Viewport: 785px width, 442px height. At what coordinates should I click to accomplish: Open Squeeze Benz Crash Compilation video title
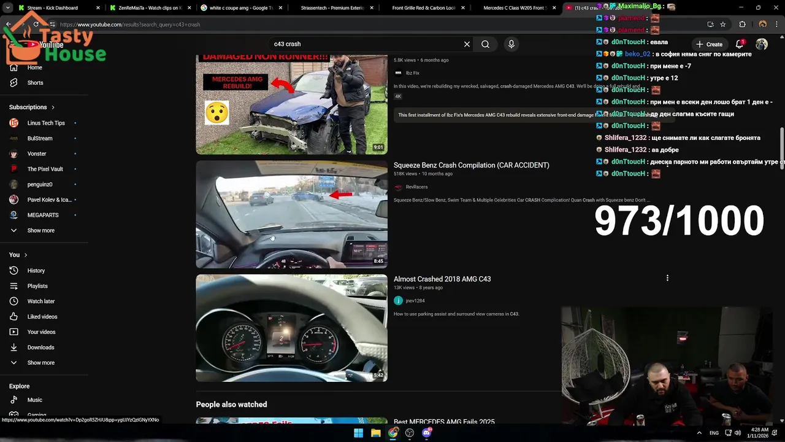pyautogui.click(x=471, y=165)
